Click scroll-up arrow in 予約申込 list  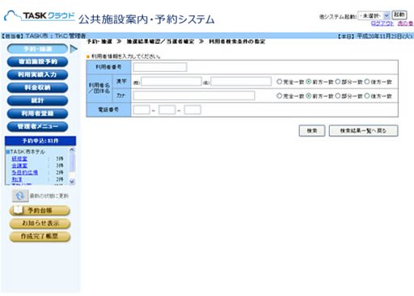coord(72,150)
